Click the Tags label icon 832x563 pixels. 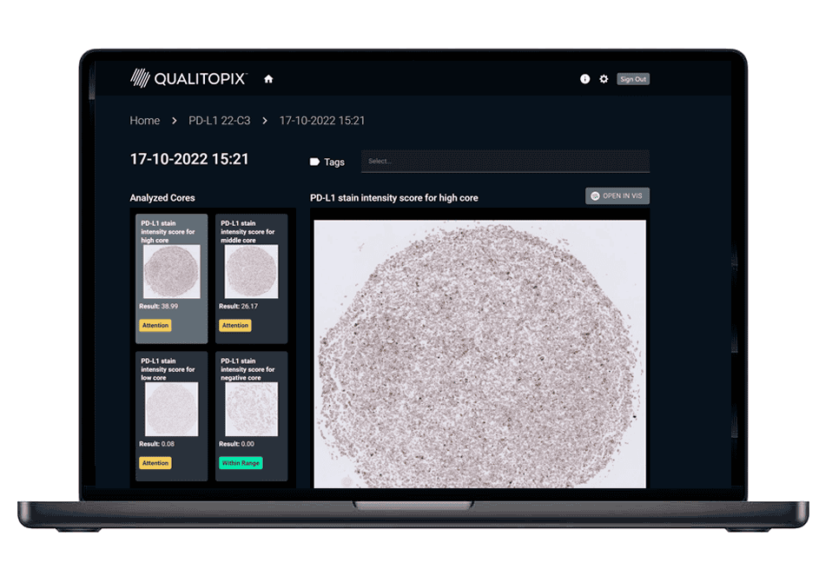point(314,162)
